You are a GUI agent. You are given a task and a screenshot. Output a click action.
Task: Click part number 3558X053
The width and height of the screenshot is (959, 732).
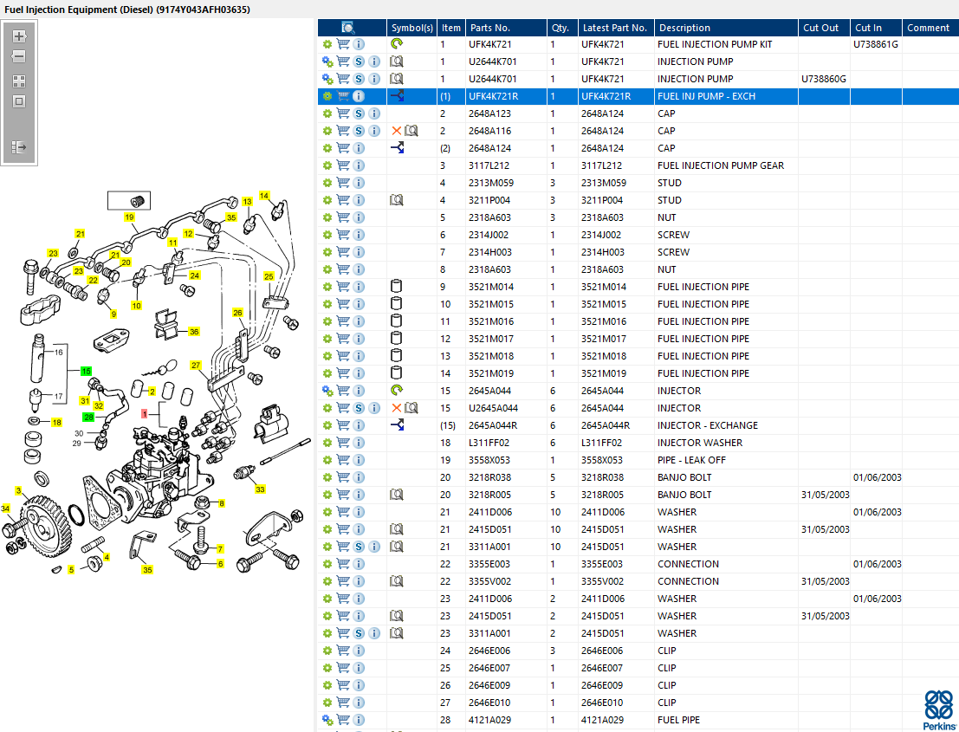coord(489,460)
